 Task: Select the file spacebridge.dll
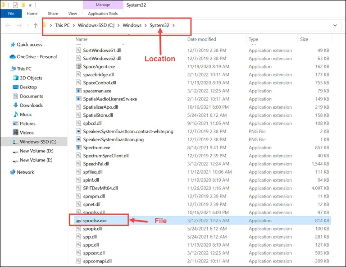[98, 75]
